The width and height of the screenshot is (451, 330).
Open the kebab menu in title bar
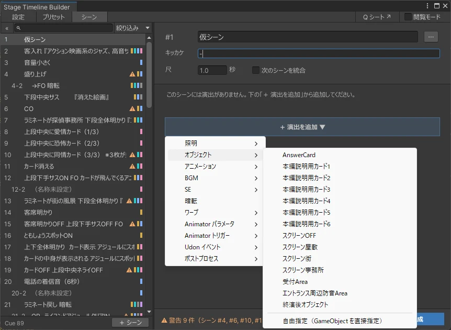pos(427,6)
